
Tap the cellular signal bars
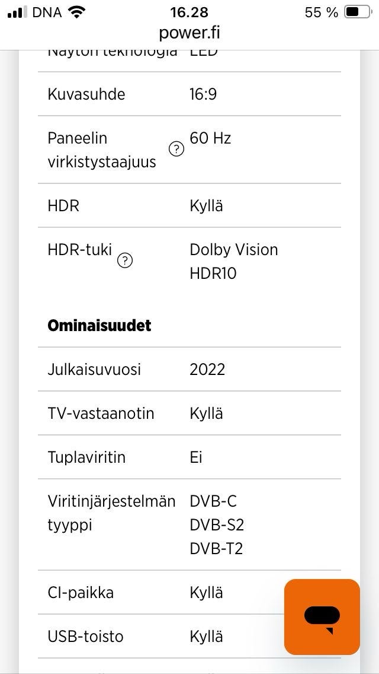click(18, 12)
